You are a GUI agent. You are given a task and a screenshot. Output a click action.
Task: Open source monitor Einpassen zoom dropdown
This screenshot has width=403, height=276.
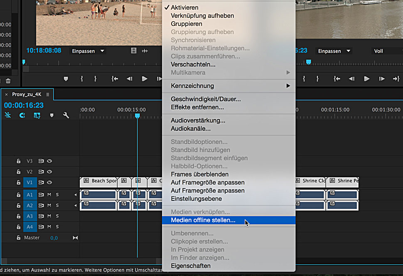87,51
